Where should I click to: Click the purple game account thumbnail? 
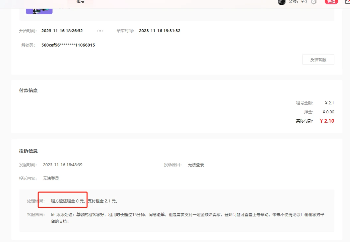click(x=39, y=10)
